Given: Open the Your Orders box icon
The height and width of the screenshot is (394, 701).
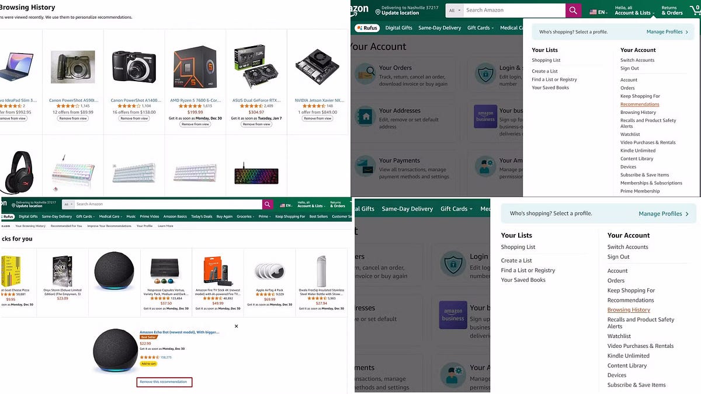Looking at the screenshot, I should pos(366,73).
